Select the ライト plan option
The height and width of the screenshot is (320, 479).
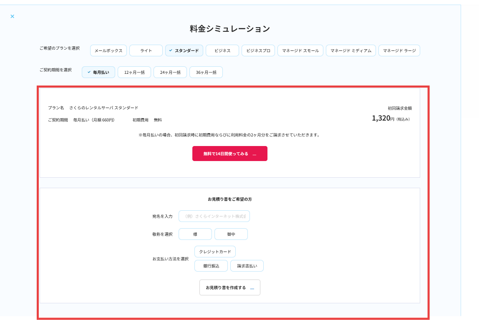[146, 50]
